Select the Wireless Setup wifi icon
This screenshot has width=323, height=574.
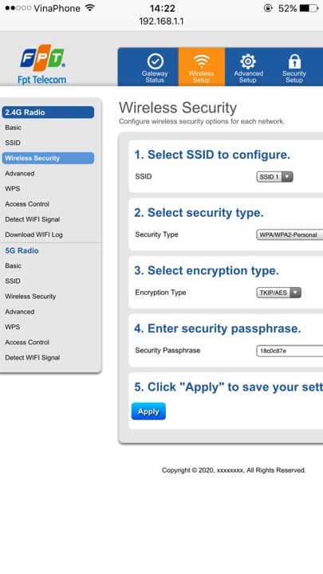(202, 61)
